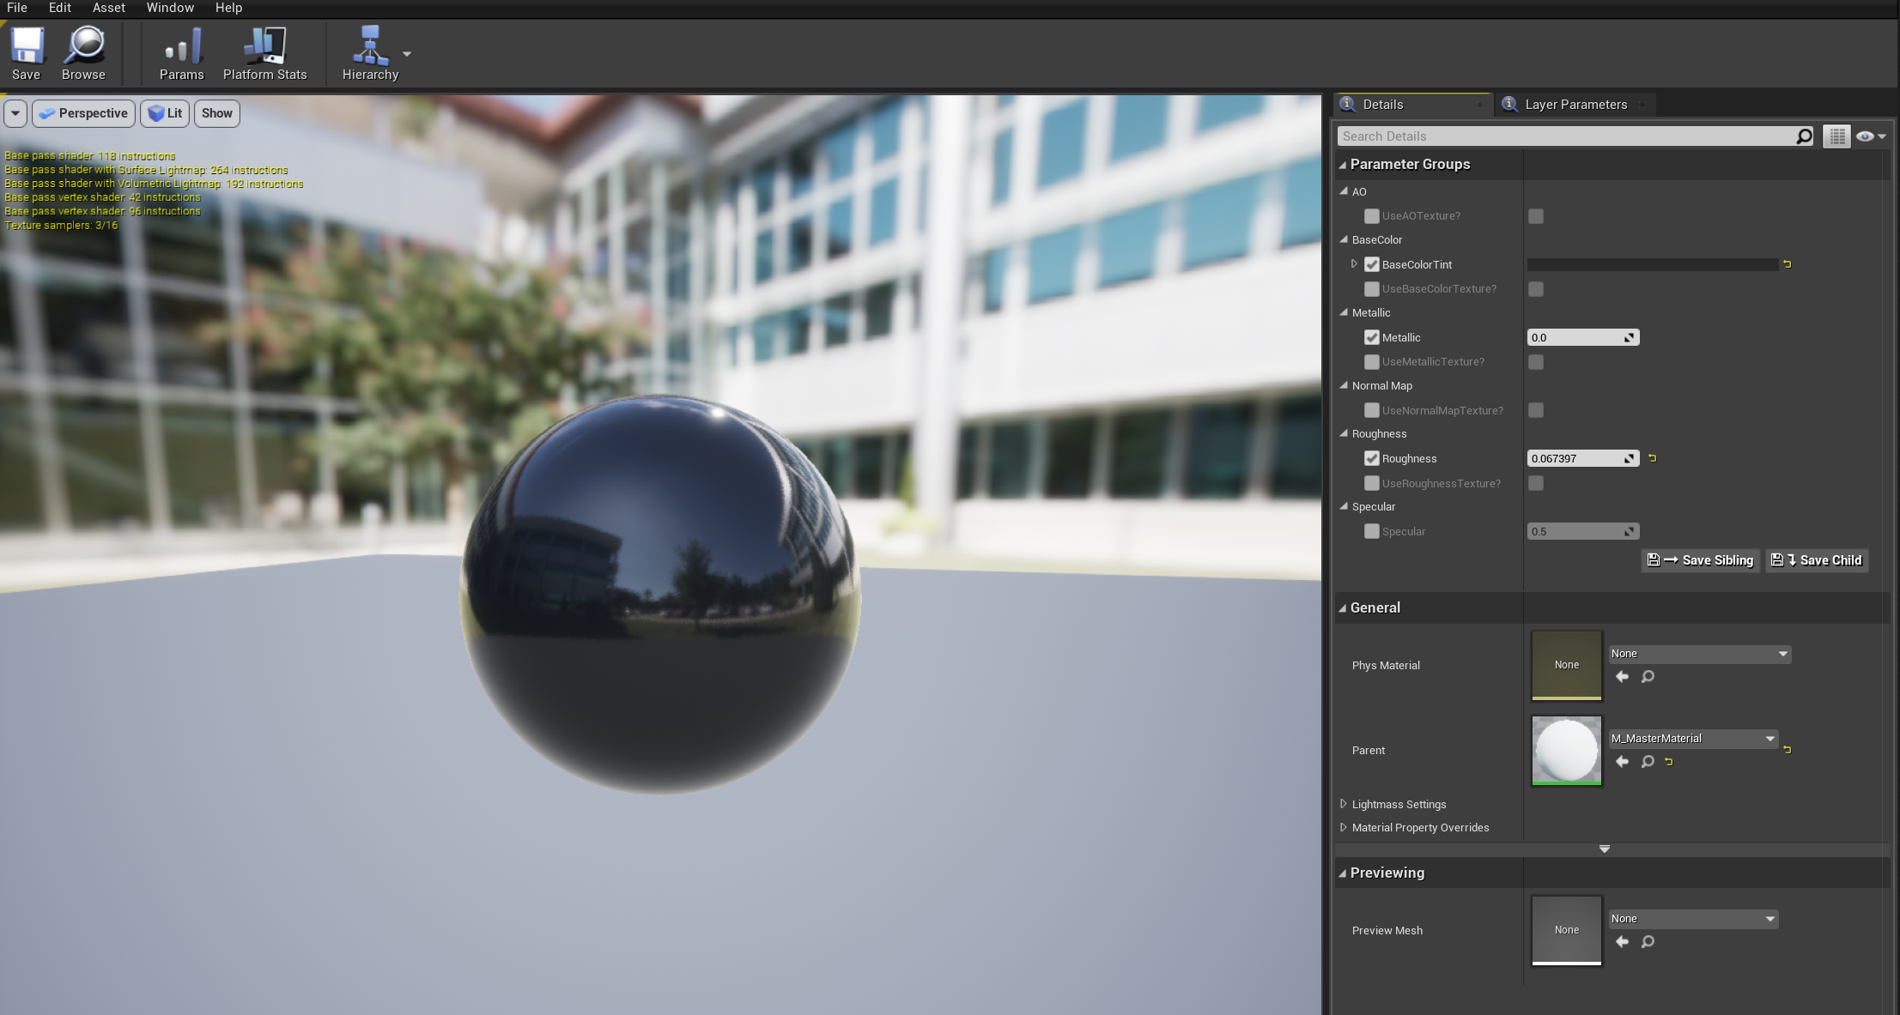The height and width of the screenshot is (1015, 1900).
Task: Click property matrix grid icon
Action: pos(1836,136)
